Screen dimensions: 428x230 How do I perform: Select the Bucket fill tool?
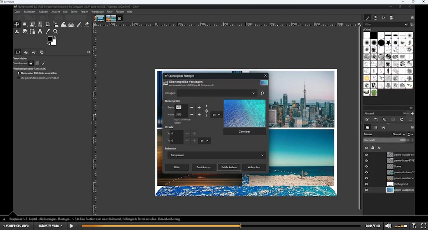71,24
